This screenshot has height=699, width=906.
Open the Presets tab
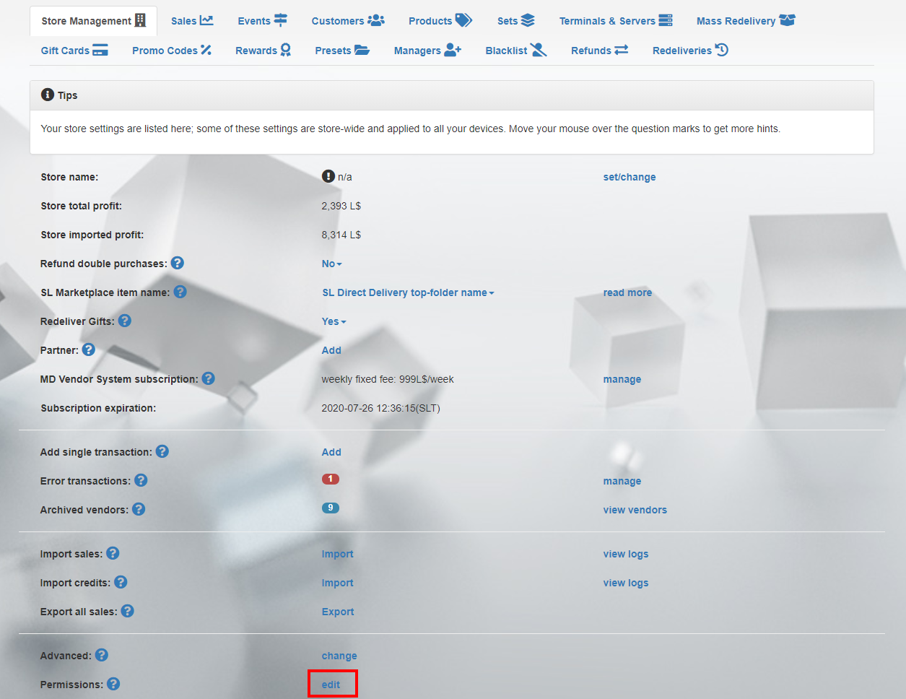pos(342,51)
